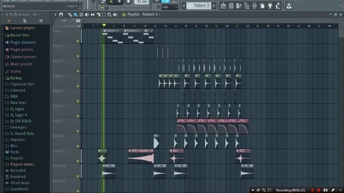Select the Mute tool in playlist toolbar
The width and height of the screenshot is (344, 193).
(87, 14)
